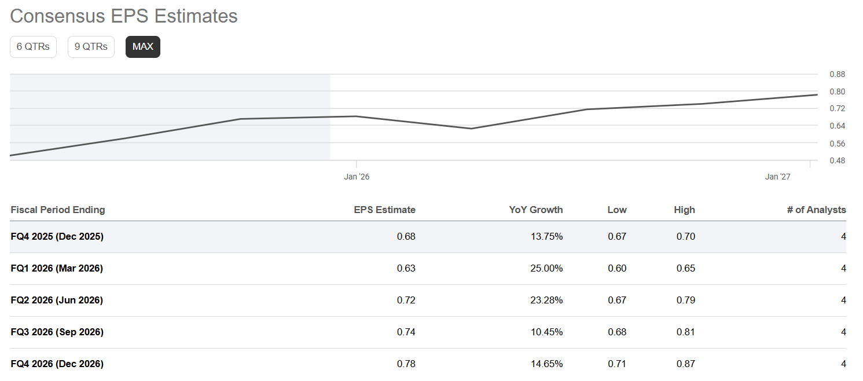Select the FQ2 2026 (Jun 2026) row label
This screenshot has height=381, width=863.
point(57,300)
